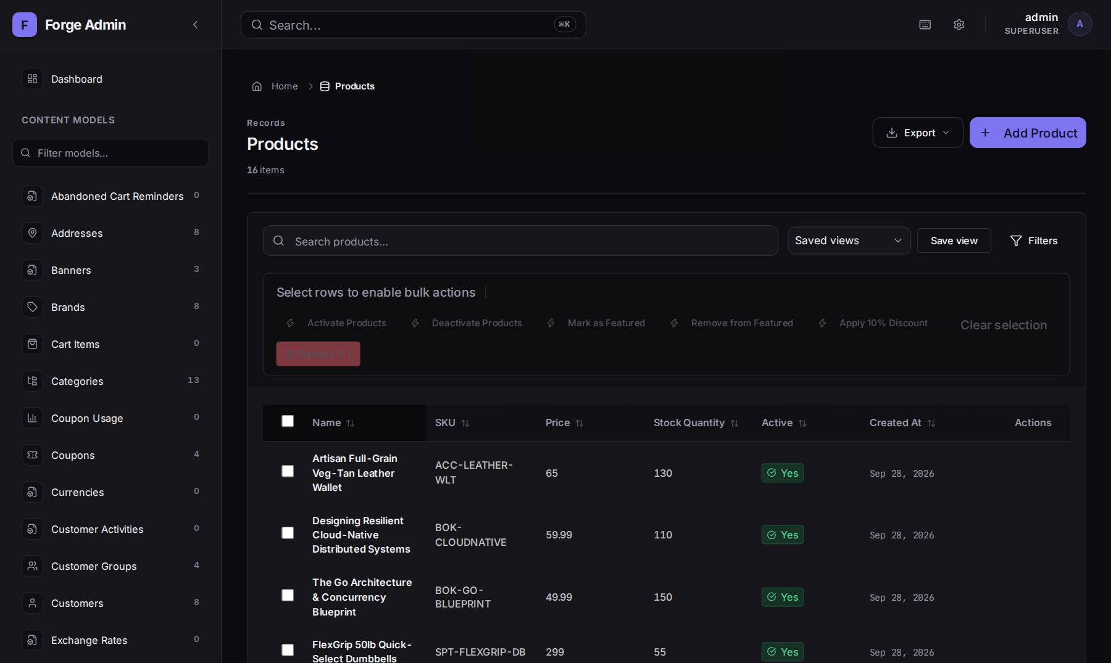Click the Dashboard sidebar icon
Screen dimensions: 1111x663
click(33, 79)
